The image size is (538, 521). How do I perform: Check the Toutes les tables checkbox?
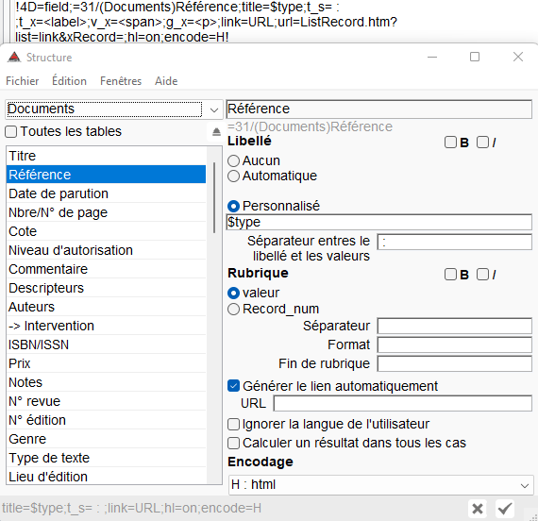(11, 132)
